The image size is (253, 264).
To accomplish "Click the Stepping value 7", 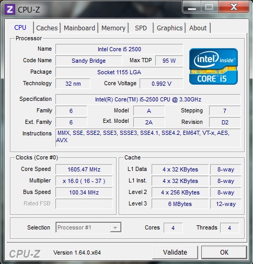I will click(x=225, y=111).
